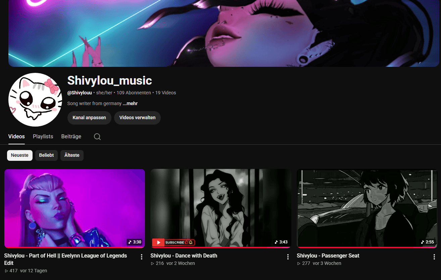Click the "vor 12 Tagen" upload date
The height and width of the screenshot is (280, 441).
pos(34,271)
